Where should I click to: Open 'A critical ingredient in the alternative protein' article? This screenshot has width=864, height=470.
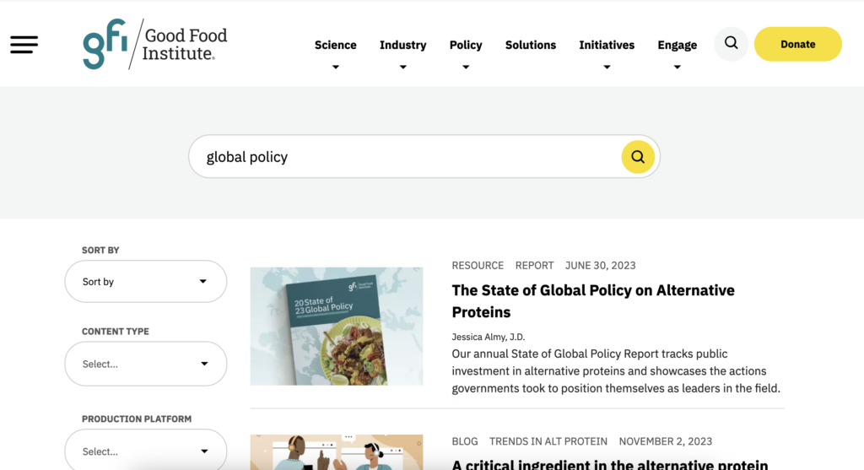pyautogui.click(x=609, y=464)
